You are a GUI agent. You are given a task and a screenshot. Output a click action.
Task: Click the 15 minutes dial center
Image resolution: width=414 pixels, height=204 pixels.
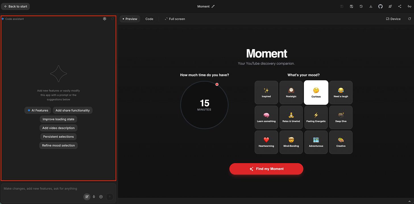click(204, 105)
